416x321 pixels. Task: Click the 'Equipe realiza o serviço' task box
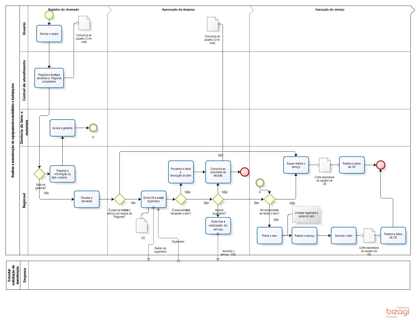(x=296, y=165)
